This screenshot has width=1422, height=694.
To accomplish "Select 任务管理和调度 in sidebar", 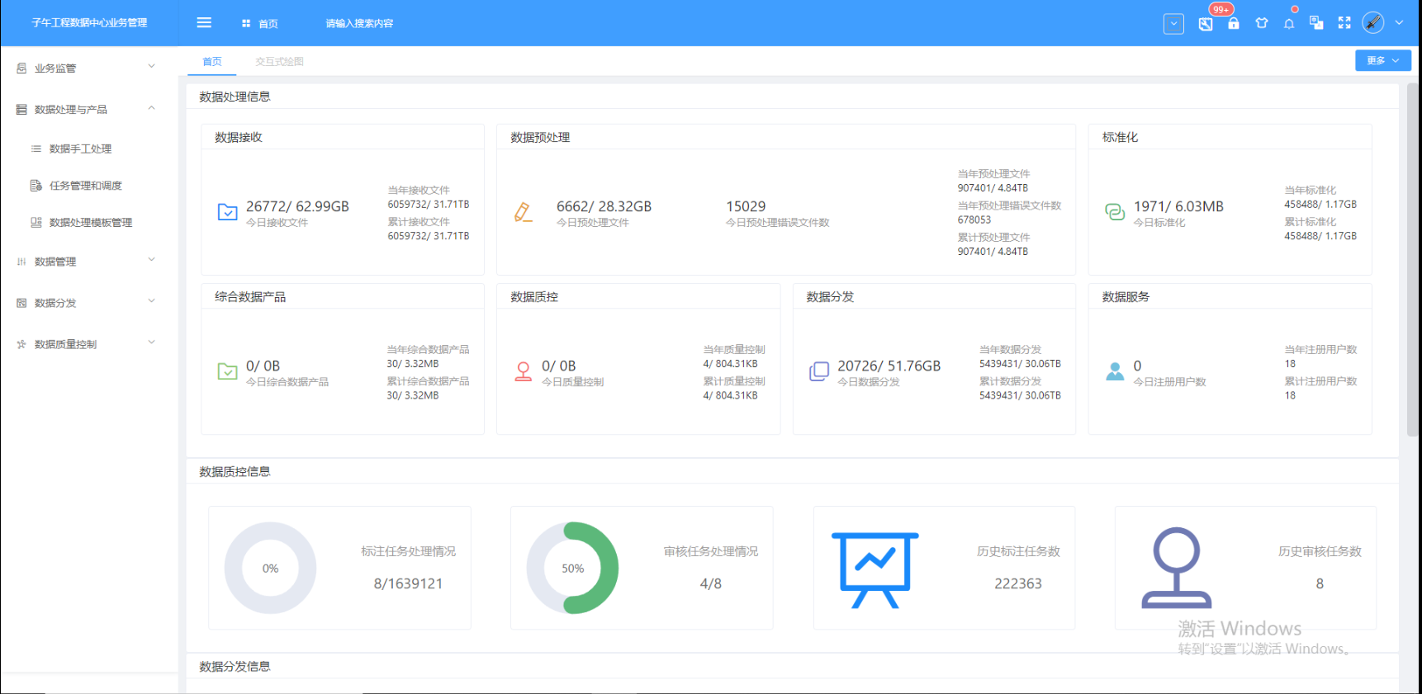I will tap(86, 186).
